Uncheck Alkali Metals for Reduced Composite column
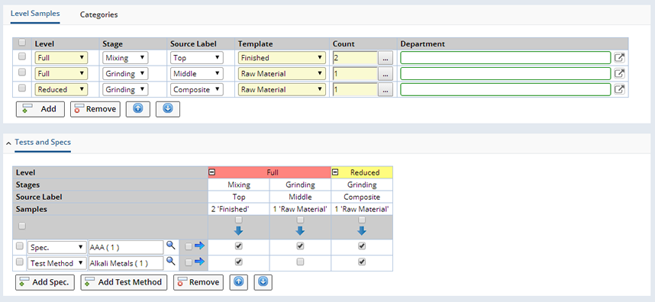 point(362,262)
